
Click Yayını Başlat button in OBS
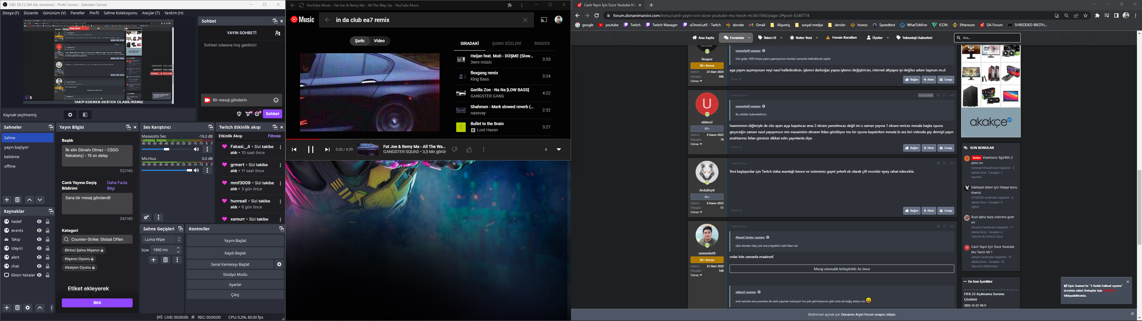click(x=235, y=241)
